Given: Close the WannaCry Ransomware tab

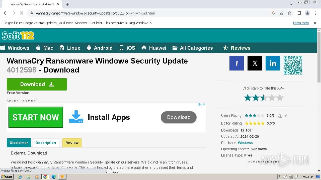Looking at the screenshot, I should (x=58, y=4).
